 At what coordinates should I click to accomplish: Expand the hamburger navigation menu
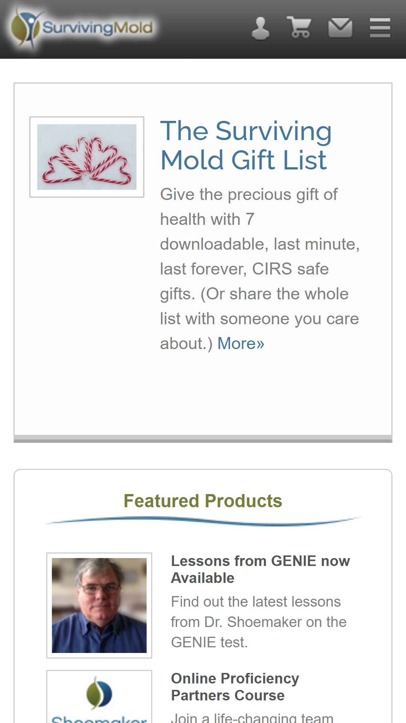pyautogui.click(x=380, y=27)
